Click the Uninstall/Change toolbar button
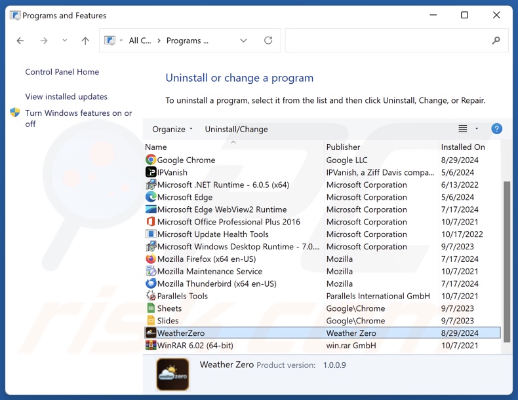This screenshot has height=400, width=518. click(236, 129)
